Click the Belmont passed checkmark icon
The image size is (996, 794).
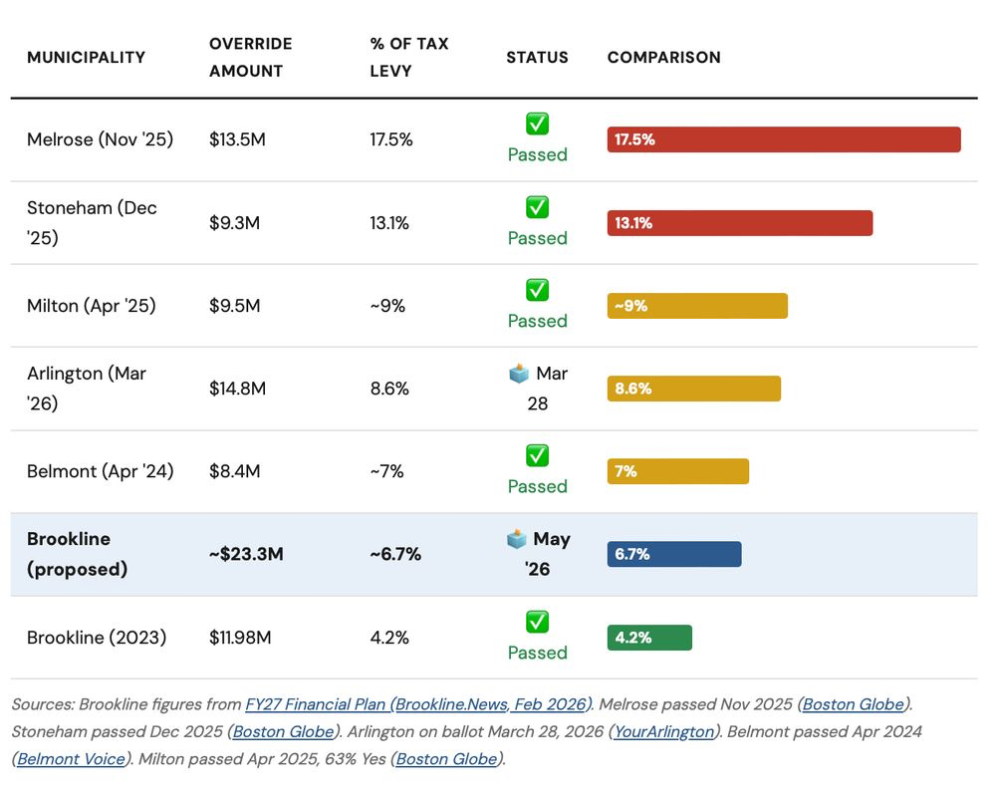pos(537,455)
